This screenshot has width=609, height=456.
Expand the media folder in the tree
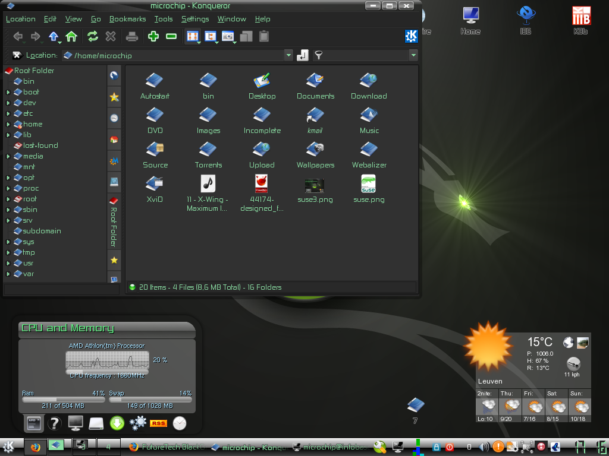click(x=8, y=156)
